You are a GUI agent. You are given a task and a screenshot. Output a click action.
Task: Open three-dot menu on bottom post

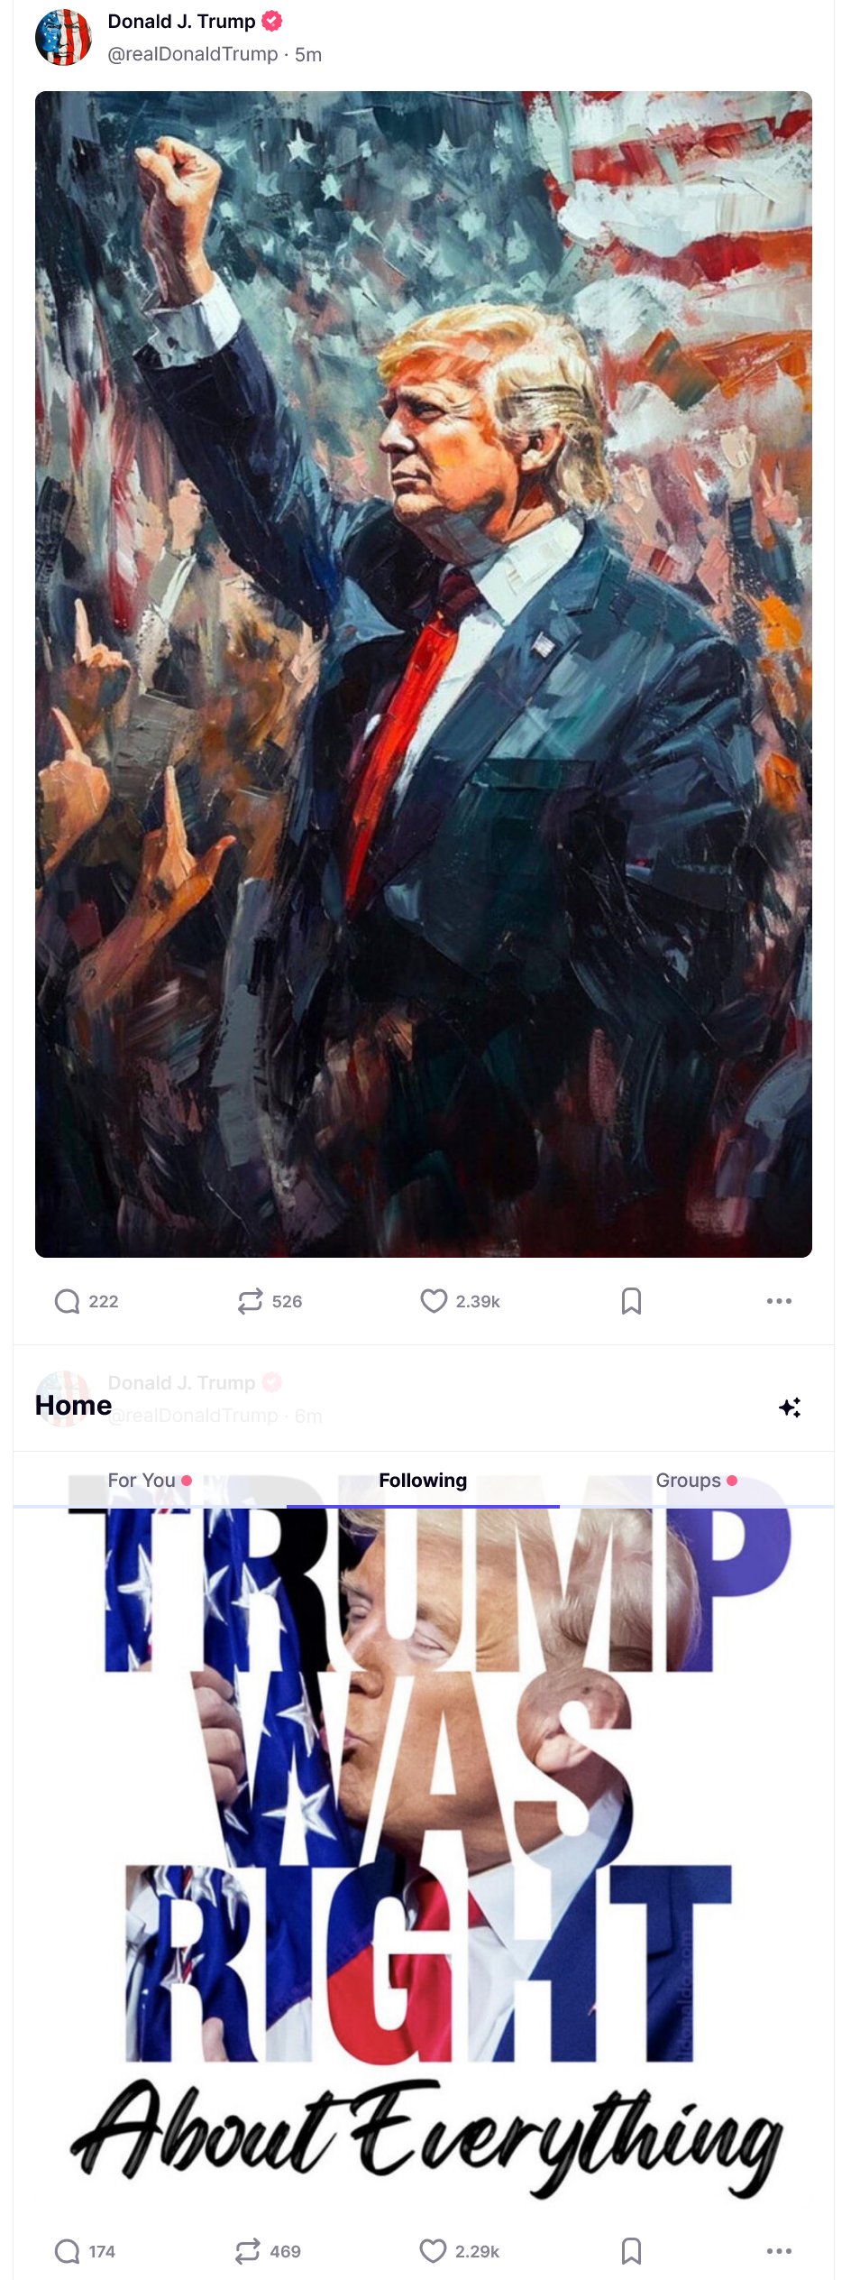pyautogui.click(x=779, y=2251)
